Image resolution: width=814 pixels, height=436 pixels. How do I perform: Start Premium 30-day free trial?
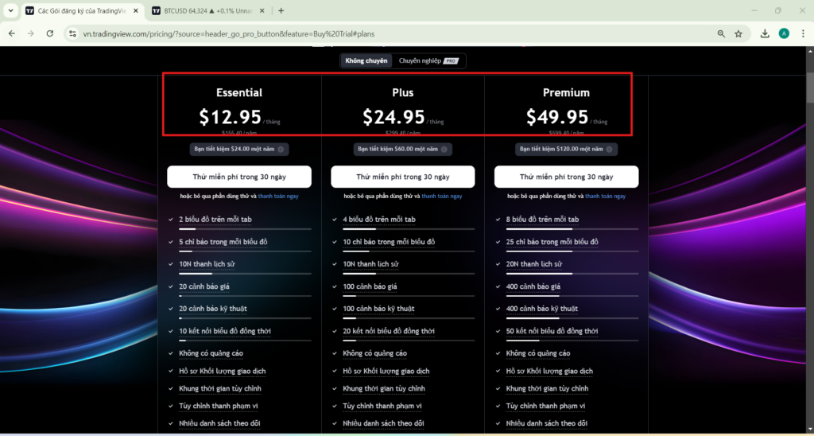point(566,177)
